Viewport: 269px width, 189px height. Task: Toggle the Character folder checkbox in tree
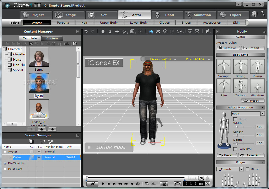click(5, 49)
